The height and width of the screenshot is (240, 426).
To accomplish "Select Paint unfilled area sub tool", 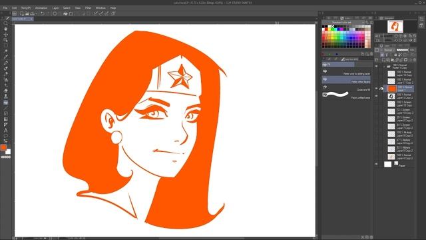I will (346, 95).
